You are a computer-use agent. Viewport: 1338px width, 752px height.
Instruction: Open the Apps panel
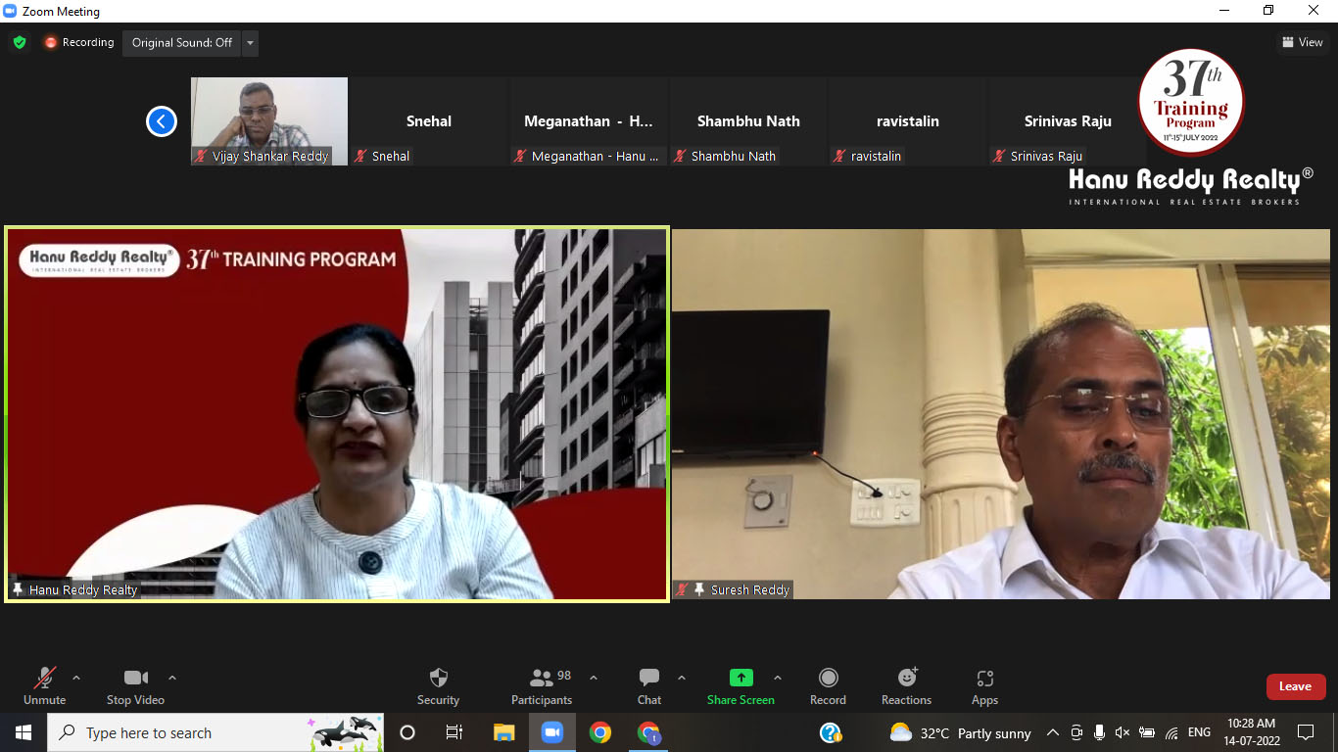click(x=984, y=685)
